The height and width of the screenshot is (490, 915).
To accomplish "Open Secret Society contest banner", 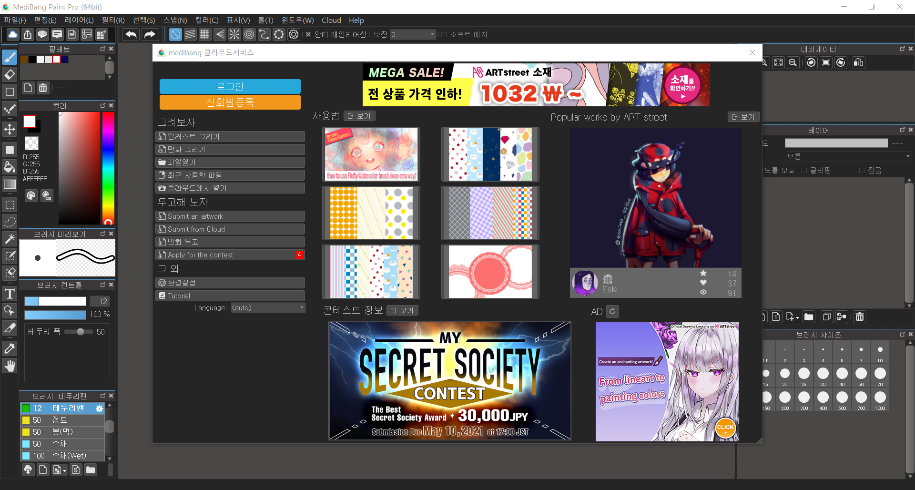I will point(450,380).
